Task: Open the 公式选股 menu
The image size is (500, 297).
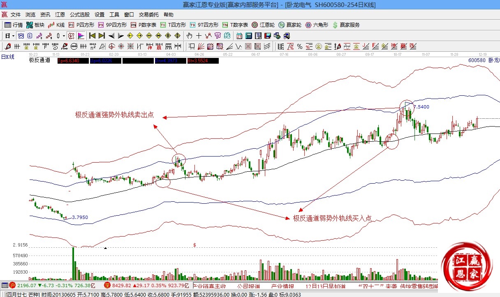Action: 79,14
